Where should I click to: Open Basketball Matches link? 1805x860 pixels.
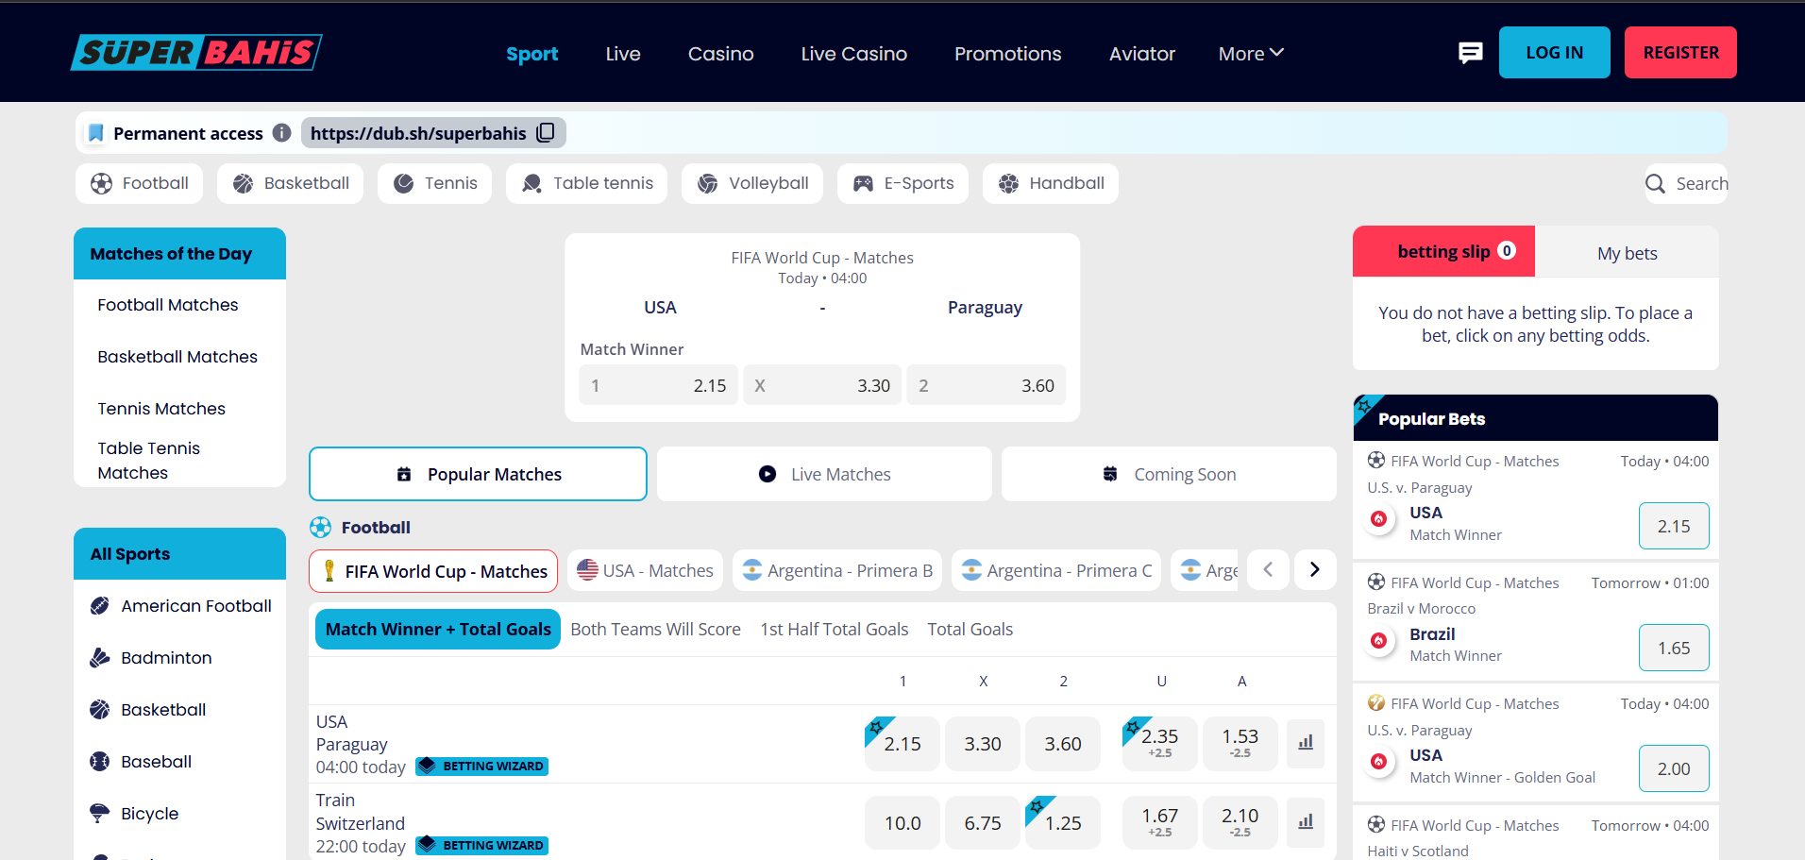(x=177, y=357)
